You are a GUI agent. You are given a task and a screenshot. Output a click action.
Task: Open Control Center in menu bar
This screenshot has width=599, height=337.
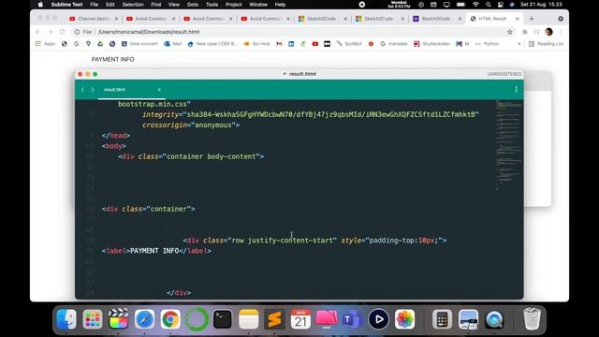pyautogui.click(x=500, y=5)
